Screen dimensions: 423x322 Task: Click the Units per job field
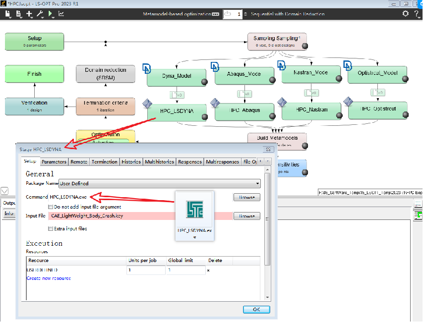pos(146,270)
